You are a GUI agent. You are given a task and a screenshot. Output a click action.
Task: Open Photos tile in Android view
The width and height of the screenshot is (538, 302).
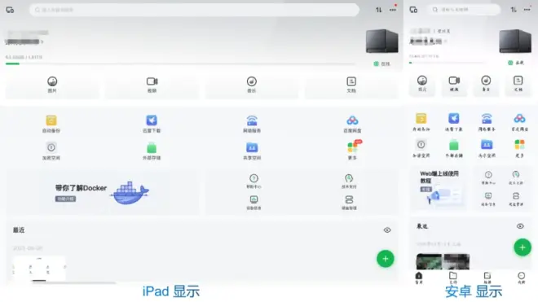coord(422,84)
